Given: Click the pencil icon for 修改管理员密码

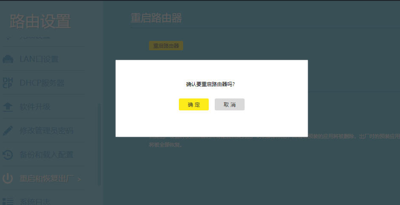Looking at the screenshot, I should click(x=8, y=131).
